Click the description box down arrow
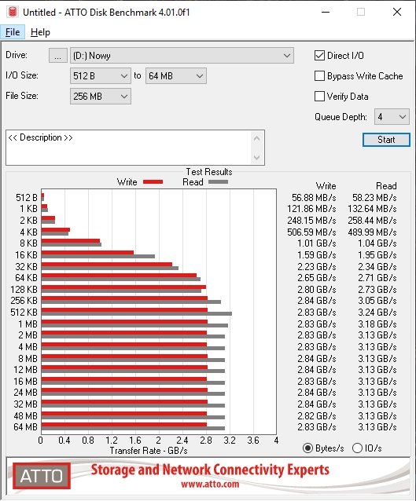The height and width of the screenshot is (501, 416). click(256, 157)
